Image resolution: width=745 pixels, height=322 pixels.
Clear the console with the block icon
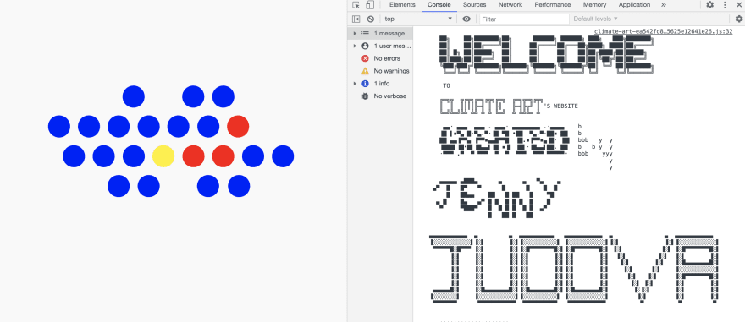[x=371, y=19]
